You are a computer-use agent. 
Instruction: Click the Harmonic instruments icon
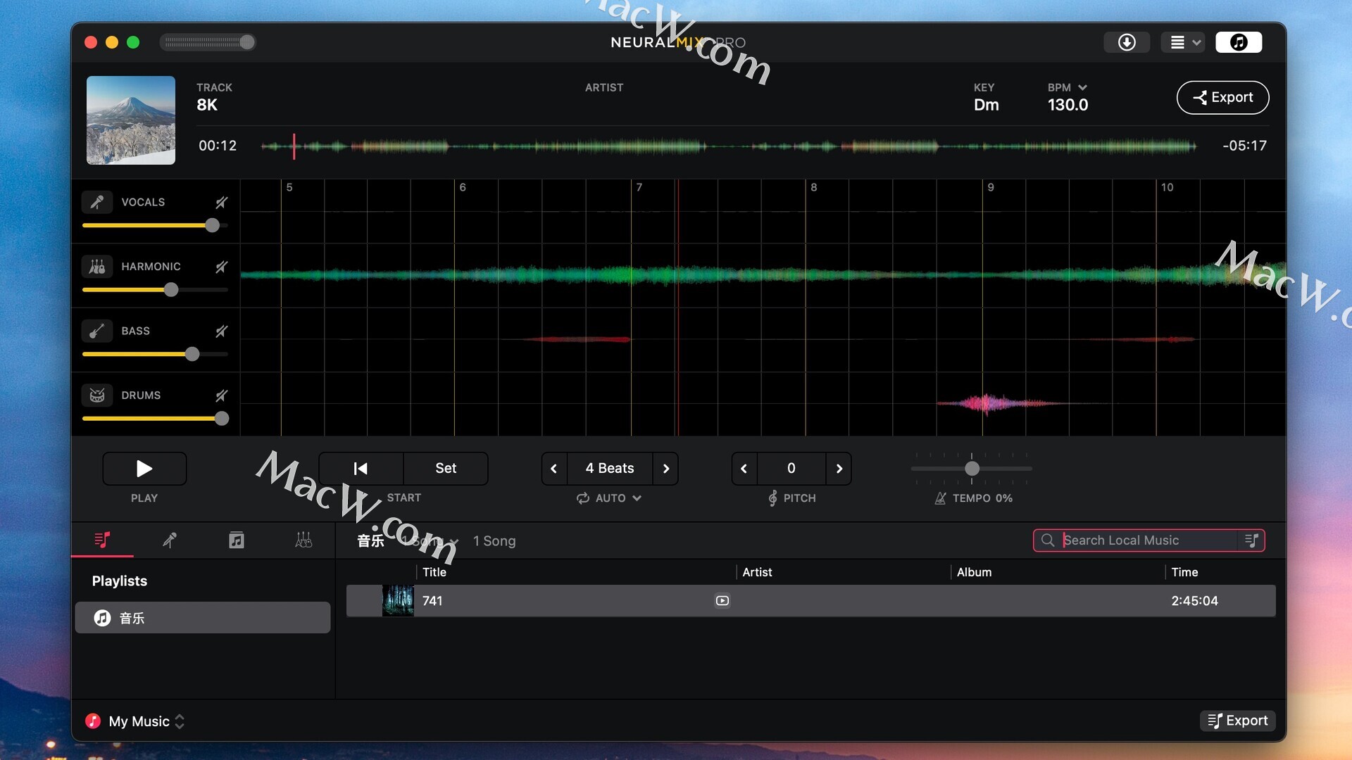click(97, 267)
